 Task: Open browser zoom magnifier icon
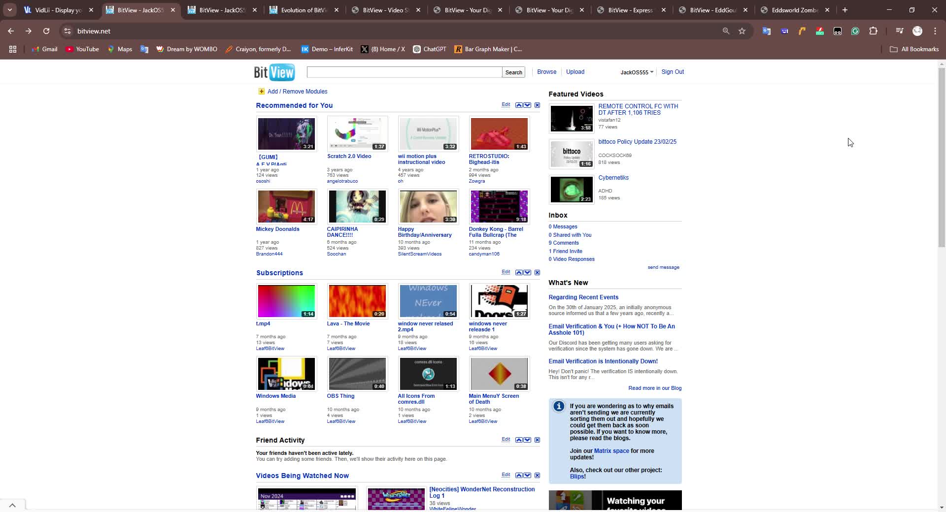click(x=726, y=31)
